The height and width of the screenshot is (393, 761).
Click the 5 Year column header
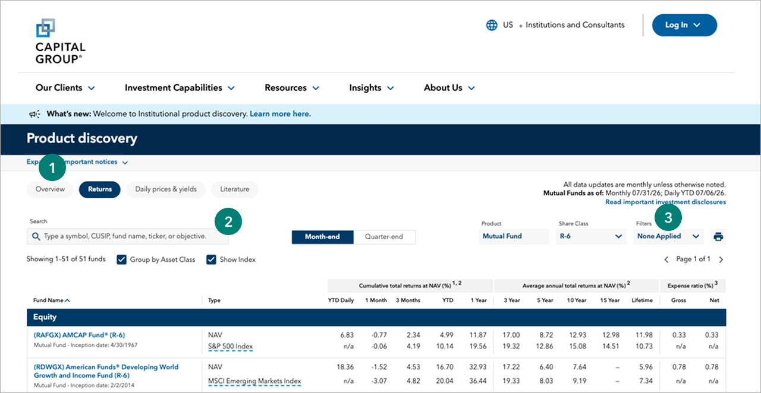(x=545, y=300)
